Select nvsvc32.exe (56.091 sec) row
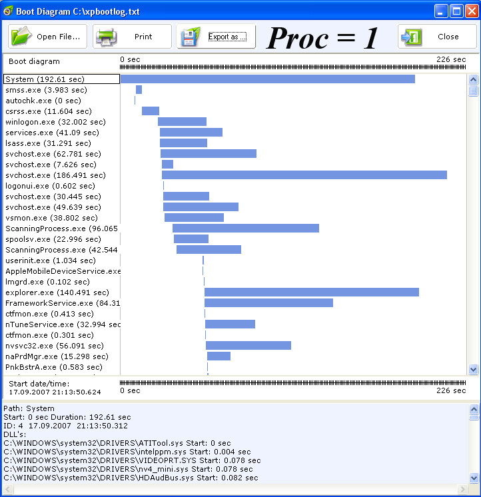The width and height of the screenshot is (481, 497). [x=61, y=346]
